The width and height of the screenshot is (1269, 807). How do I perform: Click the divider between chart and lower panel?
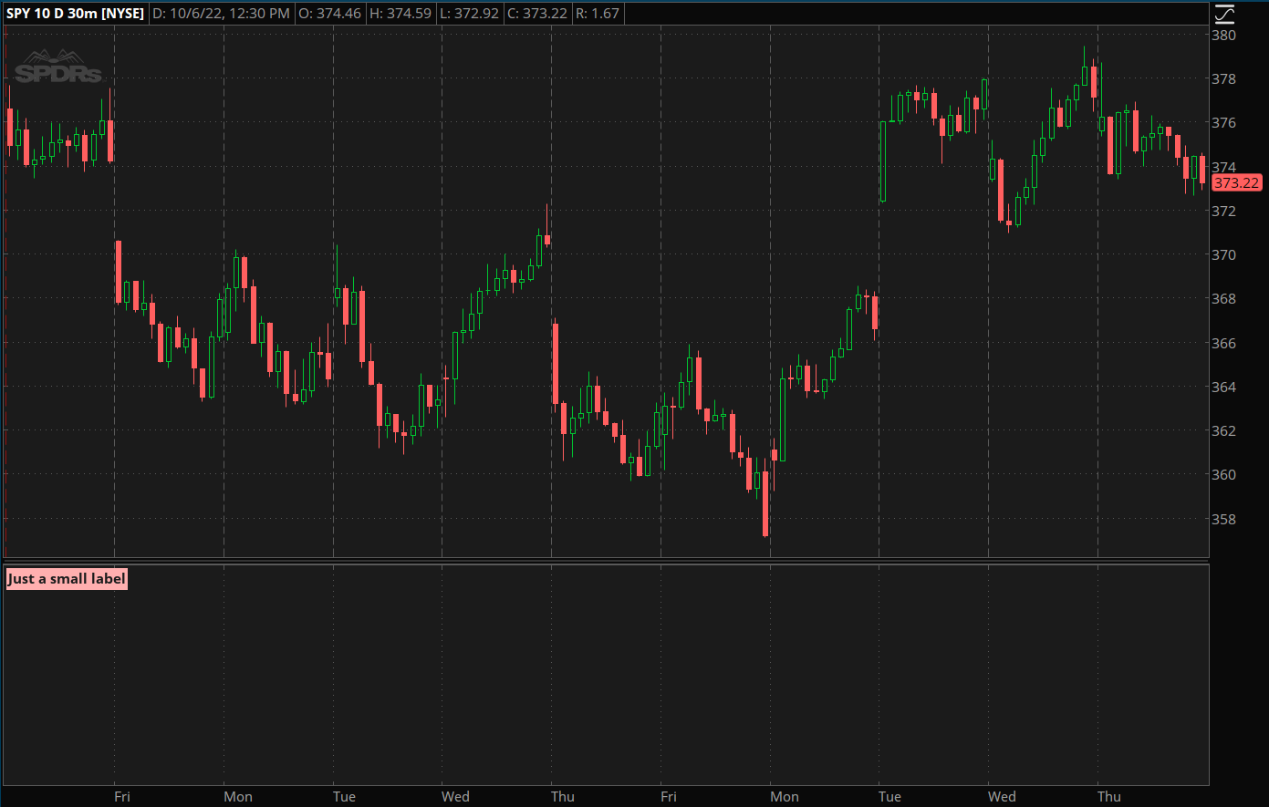(x=606, y=561)
